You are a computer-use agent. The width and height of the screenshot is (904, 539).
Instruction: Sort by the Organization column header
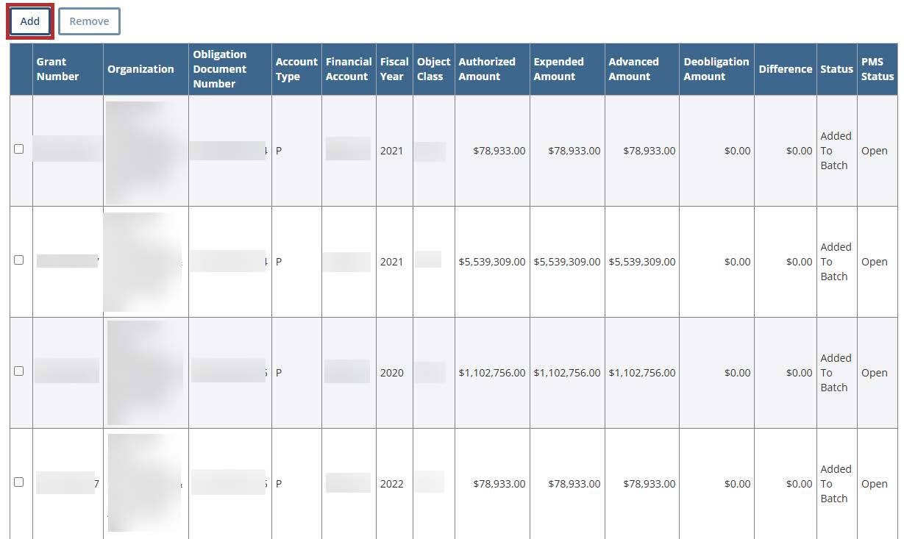point(140,69)
